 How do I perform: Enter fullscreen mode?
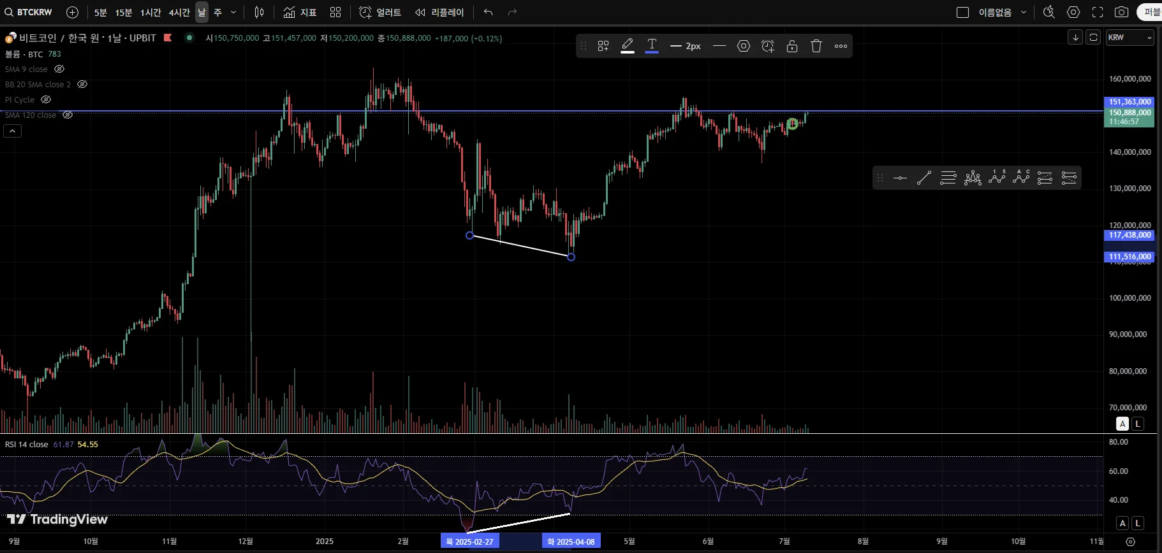point(1098,12)
